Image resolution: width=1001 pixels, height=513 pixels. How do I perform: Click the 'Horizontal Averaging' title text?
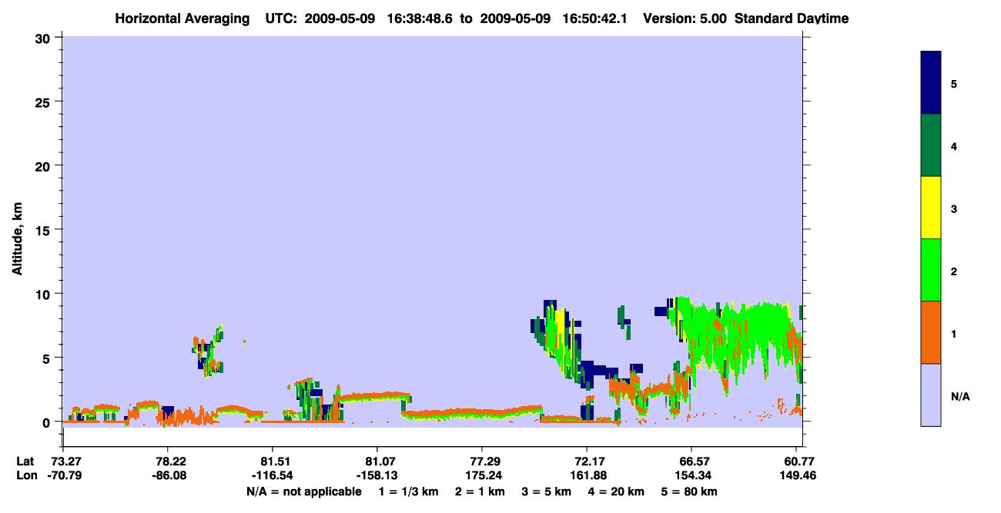point(184,18)
